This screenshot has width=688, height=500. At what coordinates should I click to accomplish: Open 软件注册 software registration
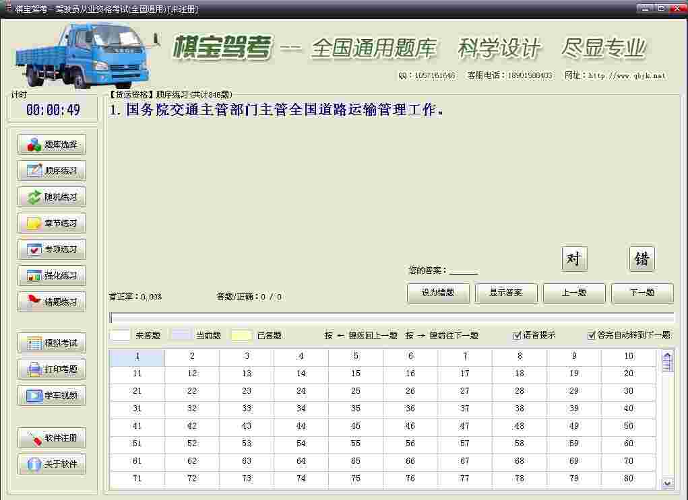(x=52, y=438)
